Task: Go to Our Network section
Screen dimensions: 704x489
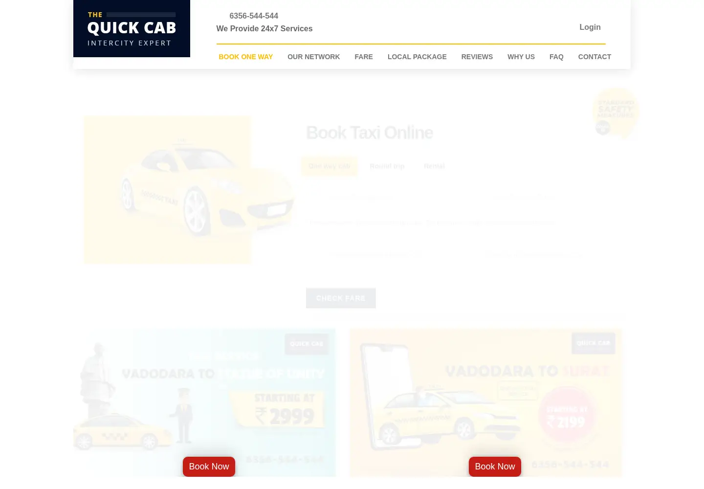Action: 313,57
